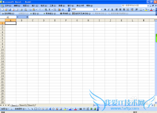Insert a text box from drawing toolbar
This screenshot has width=157, height=113.
tap(43, 109)
